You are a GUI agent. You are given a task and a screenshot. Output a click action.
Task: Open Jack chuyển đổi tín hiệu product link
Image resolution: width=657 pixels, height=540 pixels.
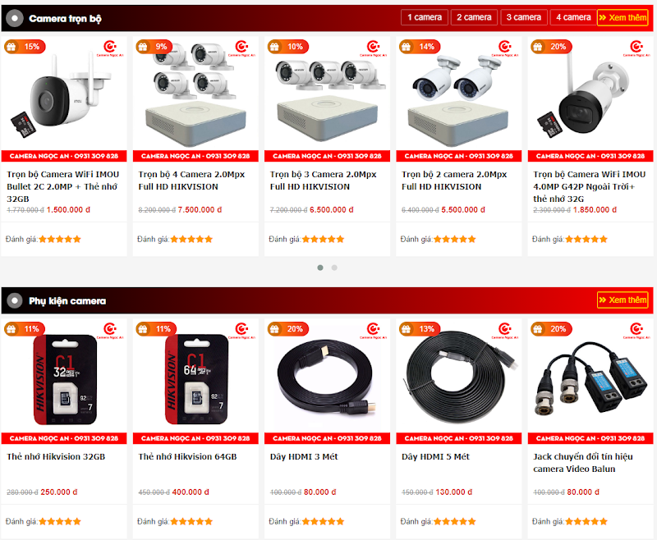583,463
